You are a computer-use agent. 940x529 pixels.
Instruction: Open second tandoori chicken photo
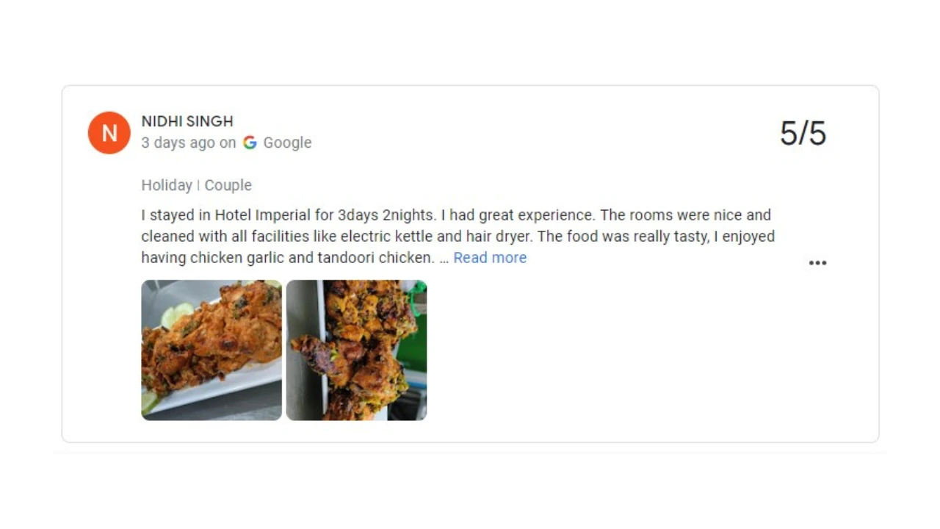pos(356,350)
